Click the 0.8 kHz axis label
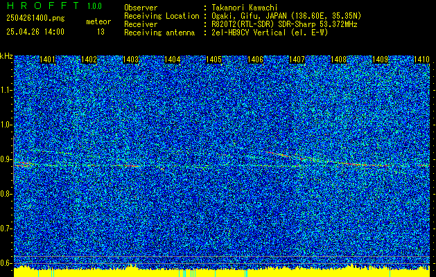This screenshot has width=436, height=277. coord(6,194)
